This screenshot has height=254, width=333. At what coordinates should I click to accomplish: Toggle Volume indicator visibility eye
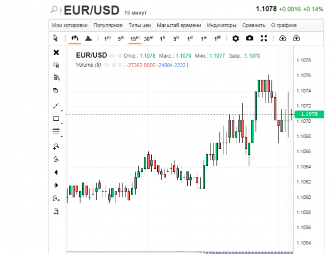point(106,65)
